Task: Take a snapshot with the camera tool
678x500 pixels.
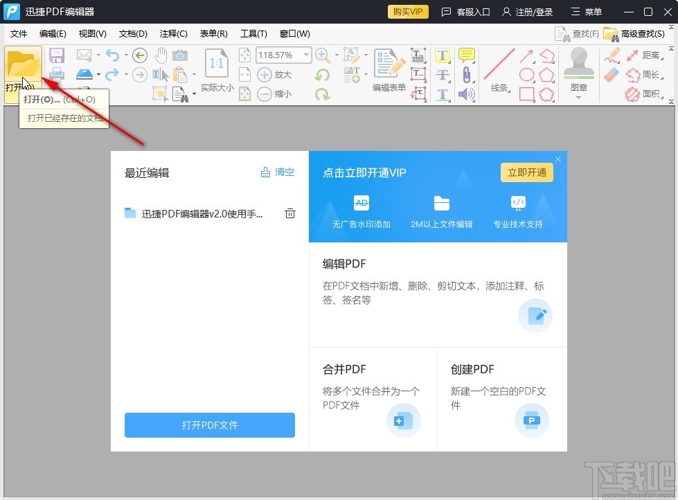Action: 181,55
